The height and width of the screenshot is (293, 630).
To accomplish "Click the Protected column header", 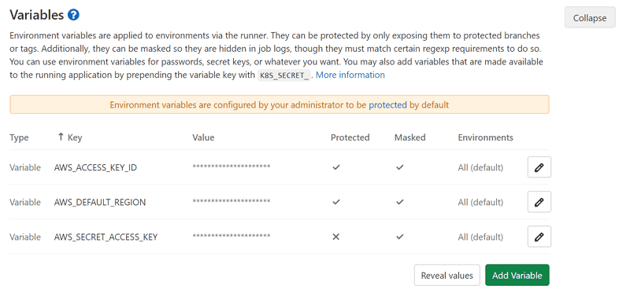I will (350, 137).
